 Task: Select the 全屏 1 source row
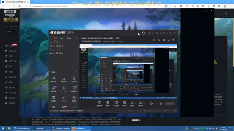pos(63,53)
